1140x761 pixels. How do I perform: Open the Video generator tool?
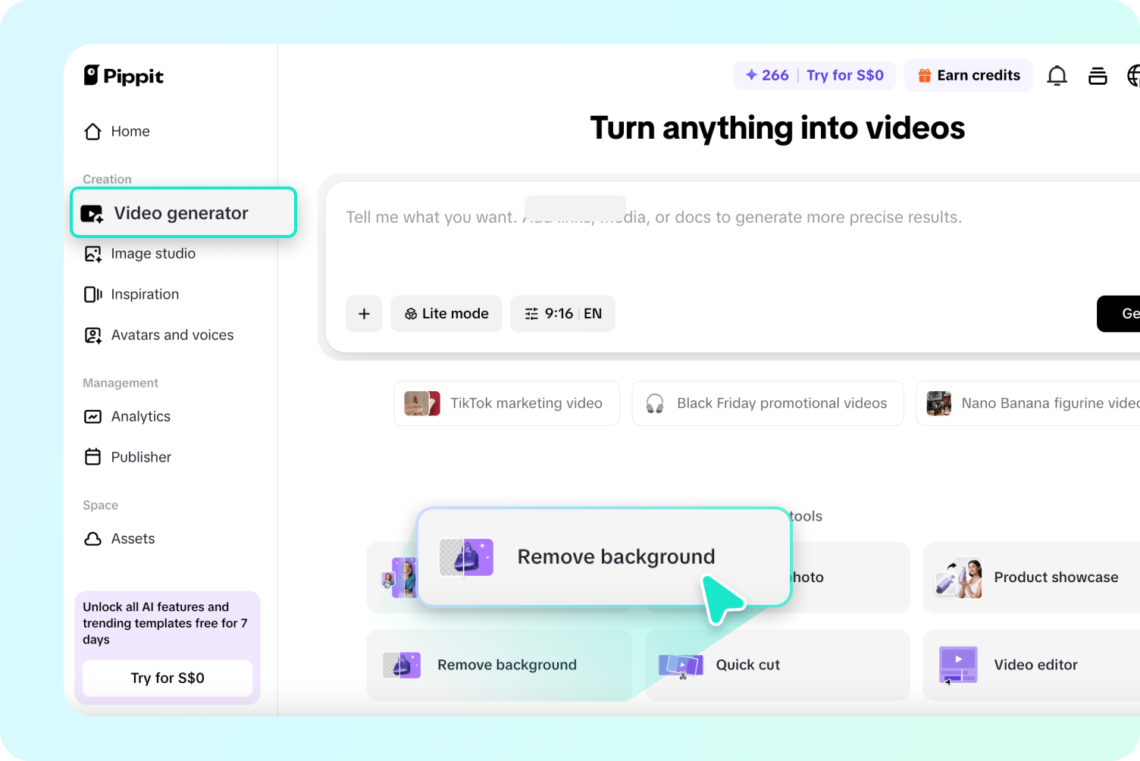[181, 213]
